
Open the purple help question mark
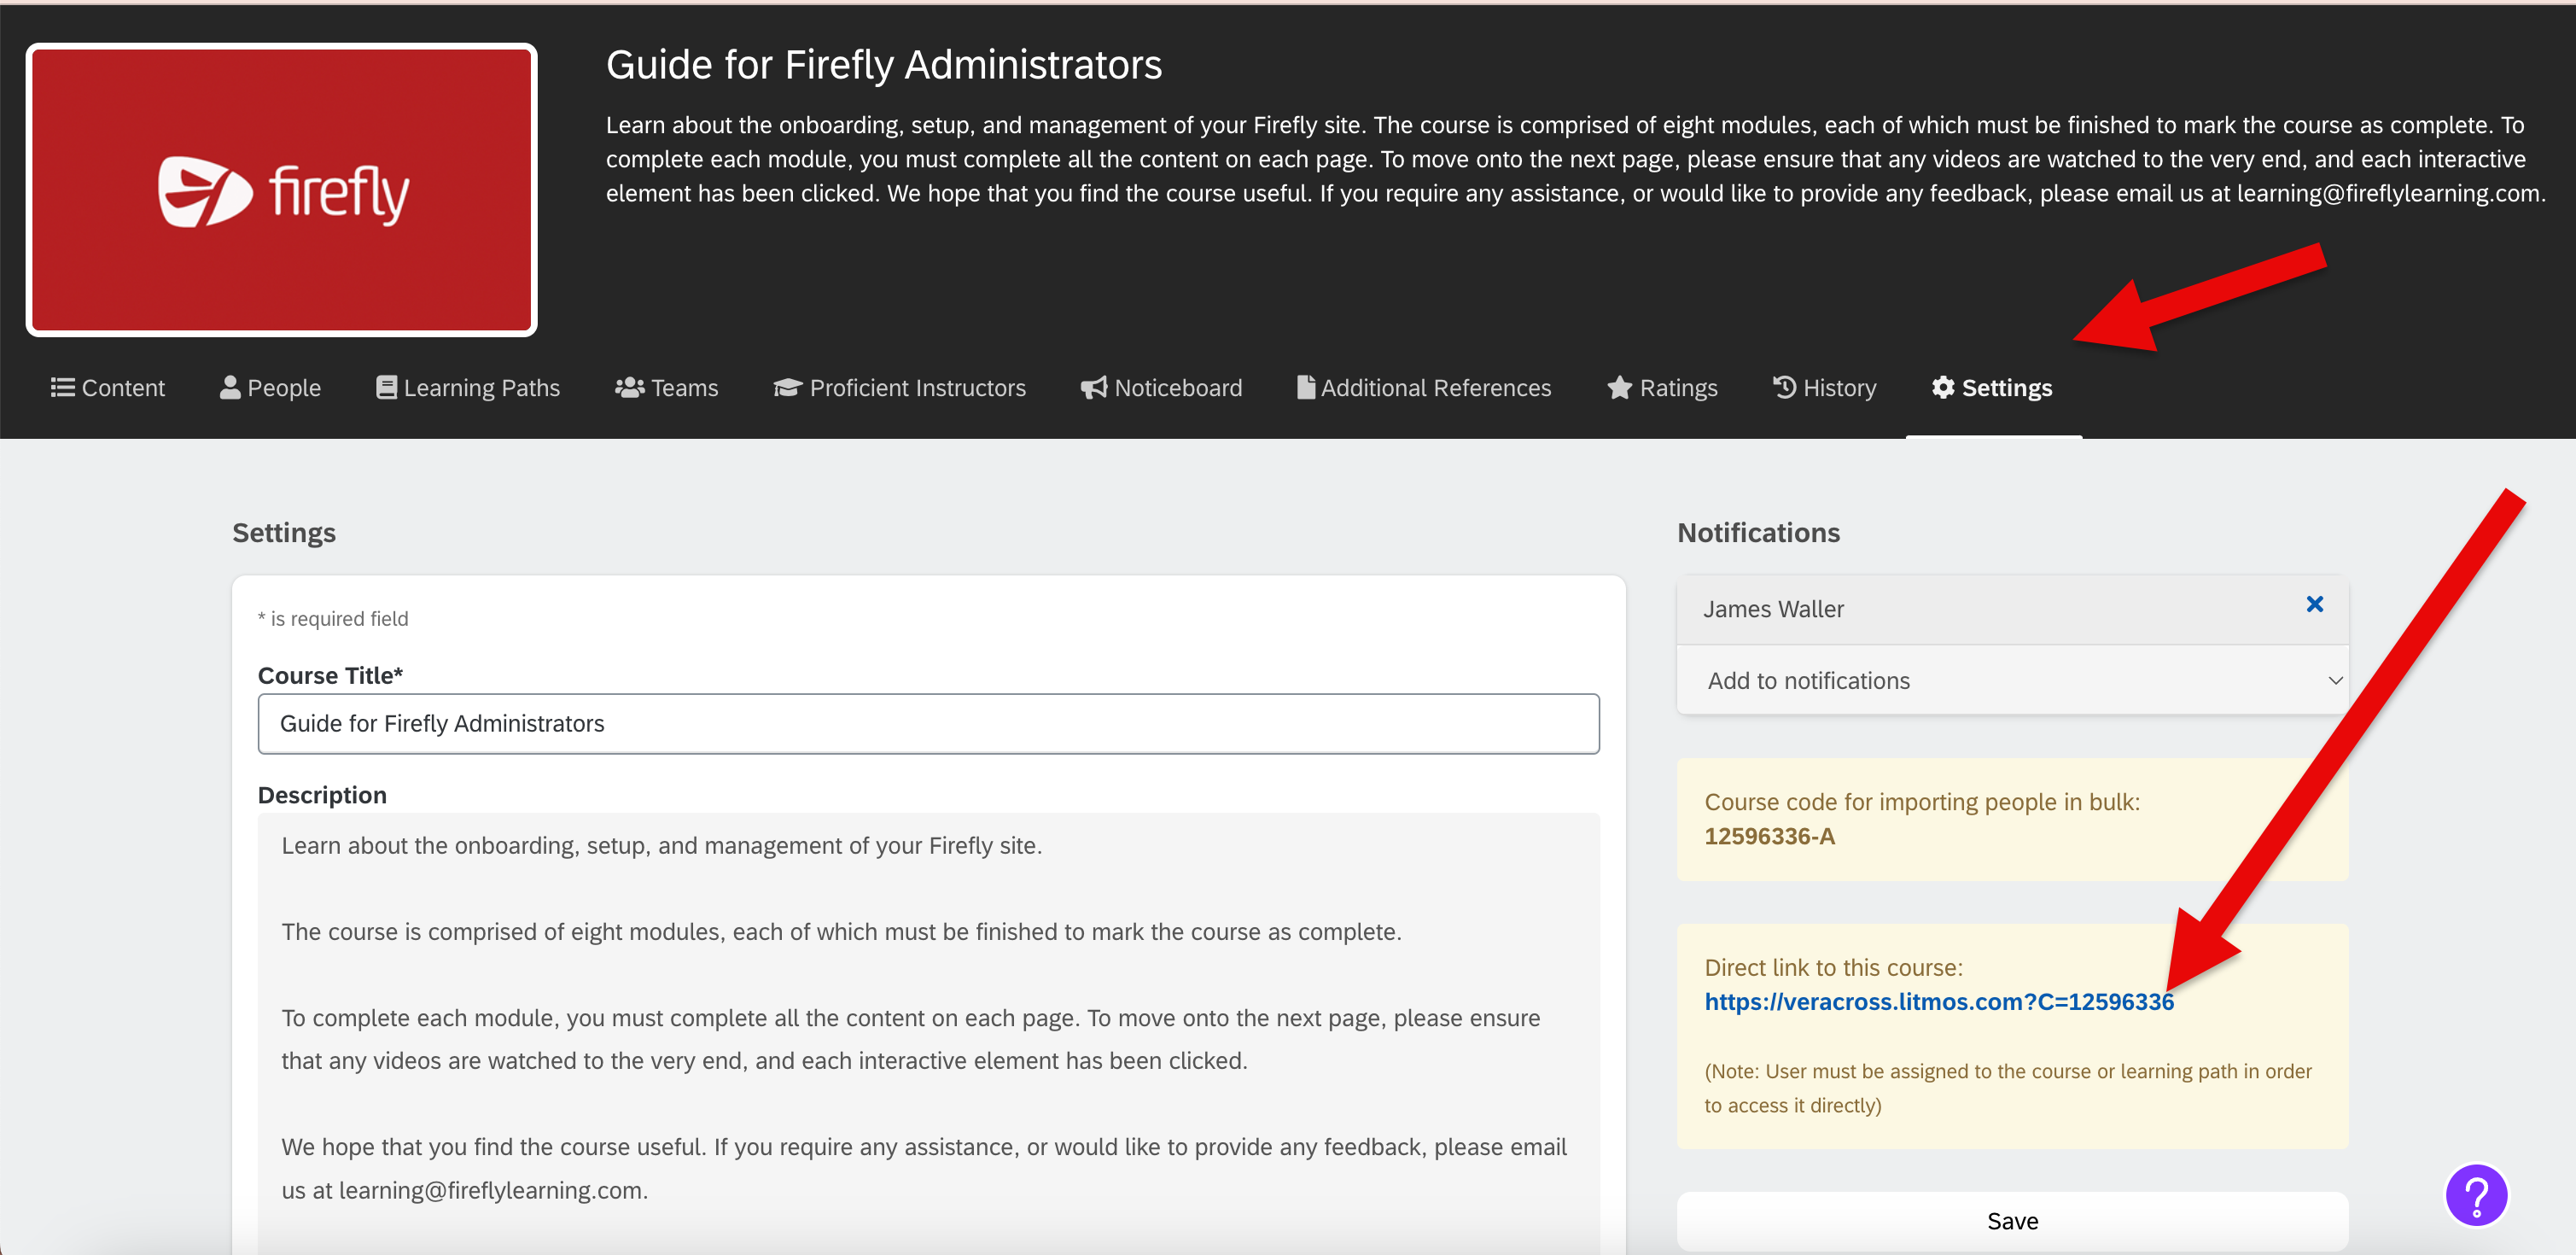tap(2476, 1195)
